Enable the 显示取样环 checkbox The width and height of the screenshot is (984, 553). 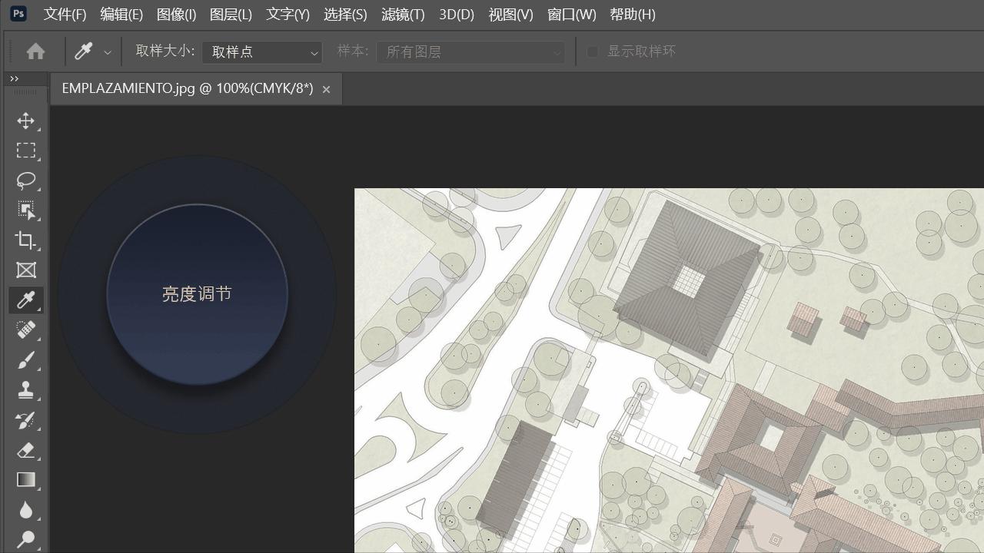[593, 51]
